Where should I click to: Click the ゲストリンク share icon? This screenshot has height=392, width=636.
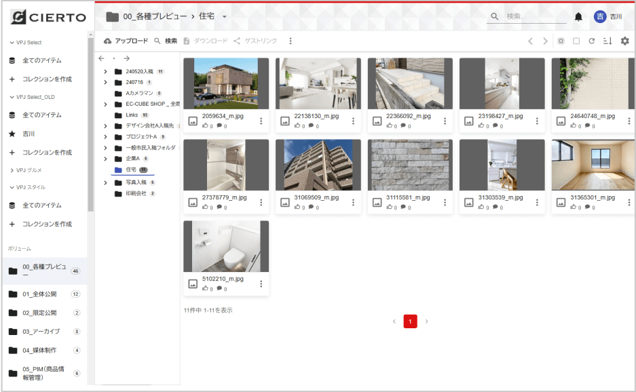tap(236, 41)
